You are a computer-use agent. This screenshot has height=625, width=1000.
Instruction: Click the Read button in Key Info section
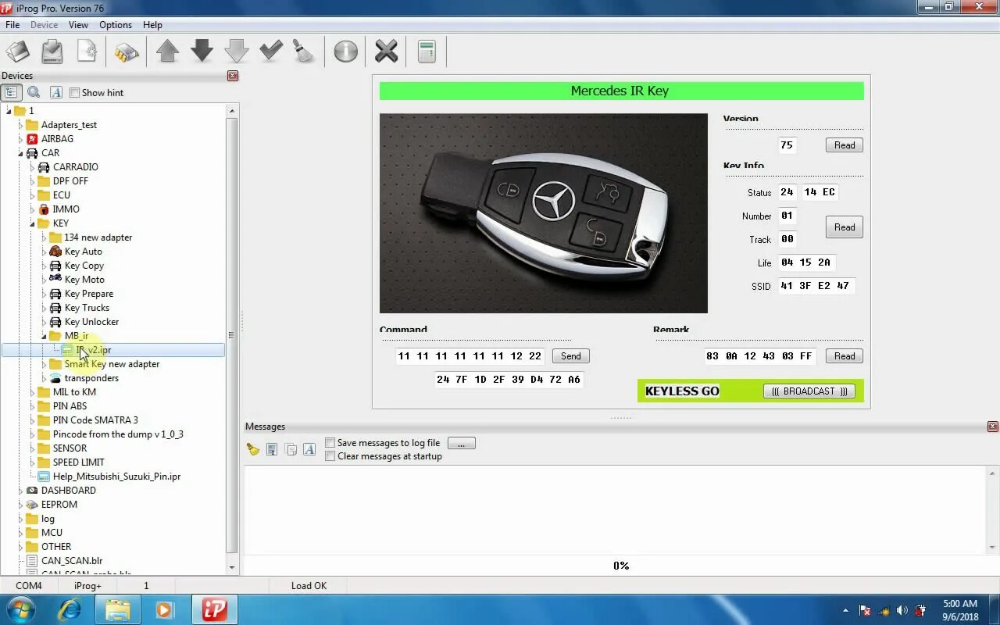click(845, 227)
